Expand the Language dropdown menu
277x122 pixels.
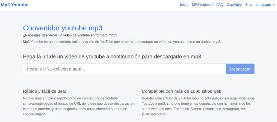click(263, 5)
